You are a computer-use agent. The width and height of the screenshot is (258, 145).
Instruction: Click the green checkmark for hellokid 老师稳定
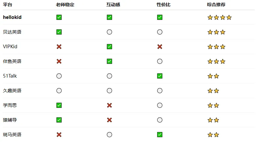(59, 17)
